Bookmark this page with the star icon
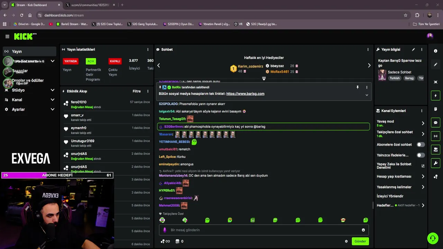 (406, 15)
